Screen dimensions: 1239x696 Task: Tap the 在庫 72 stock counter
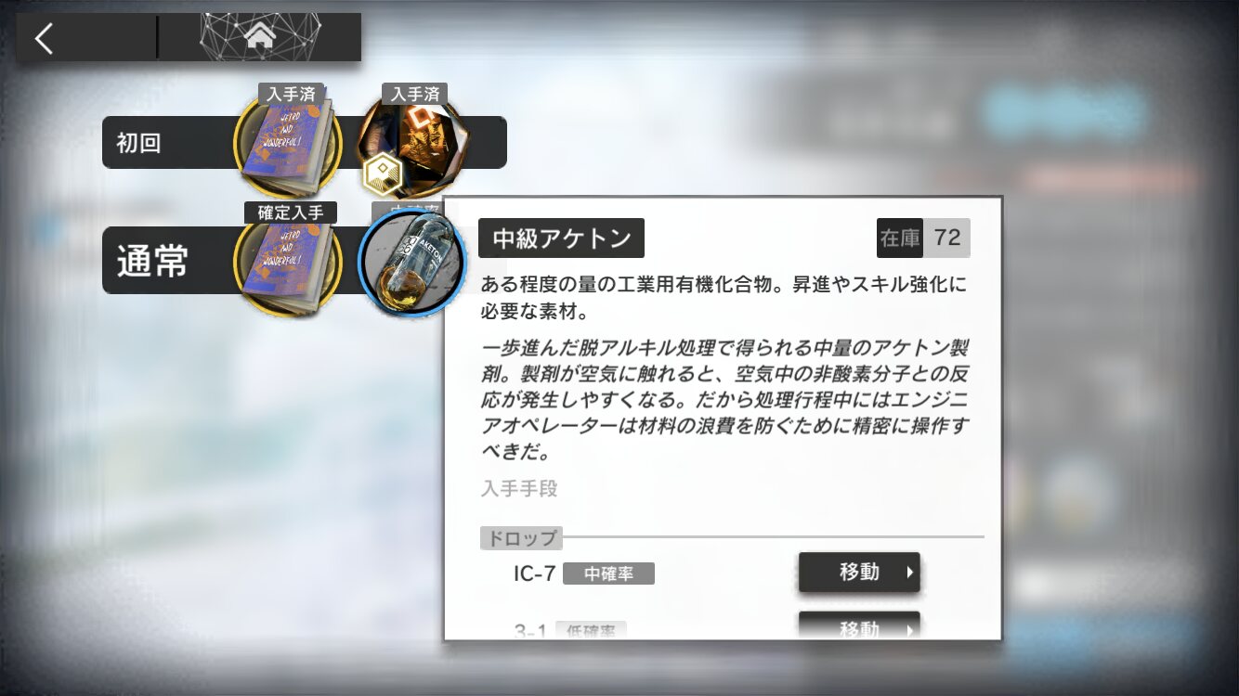(923, 238)
